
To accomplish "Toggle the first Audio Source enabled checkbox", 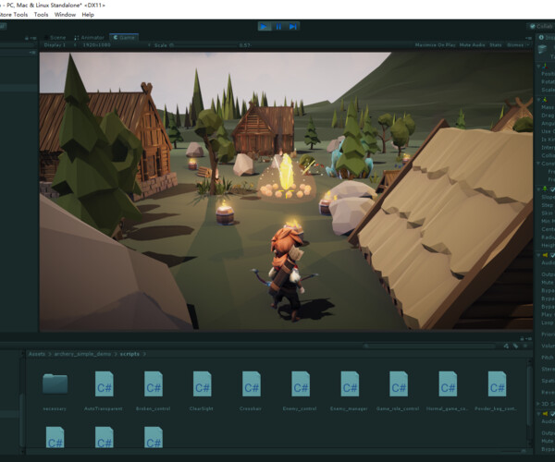I will click(552, 255).
